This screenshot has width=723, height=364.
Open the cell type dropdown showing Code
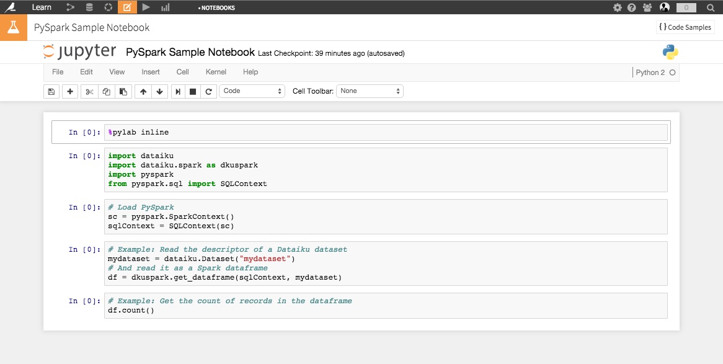click(x=252, y=91)
